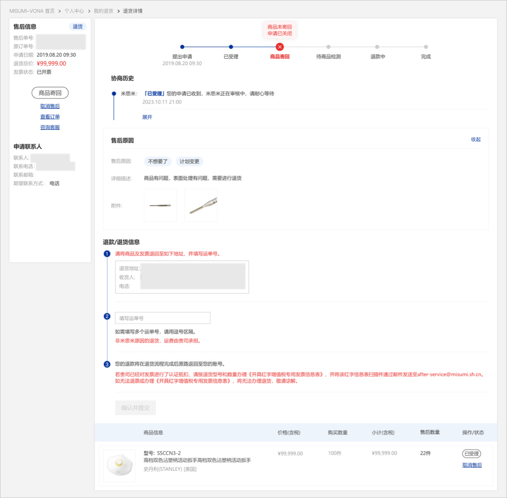Open the first attachment thumbnail image
The height and width of the screenshot is (498, 507).
160,205
